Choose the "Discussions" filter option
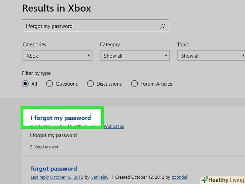The image size is (245, 184). click(91, 84)
